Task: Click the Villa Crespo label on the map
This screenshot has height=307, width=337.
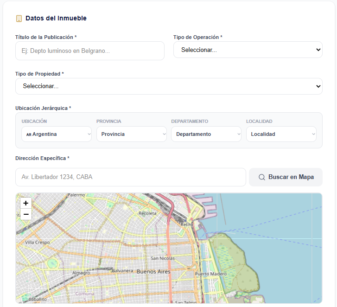Action: point(38,242)
